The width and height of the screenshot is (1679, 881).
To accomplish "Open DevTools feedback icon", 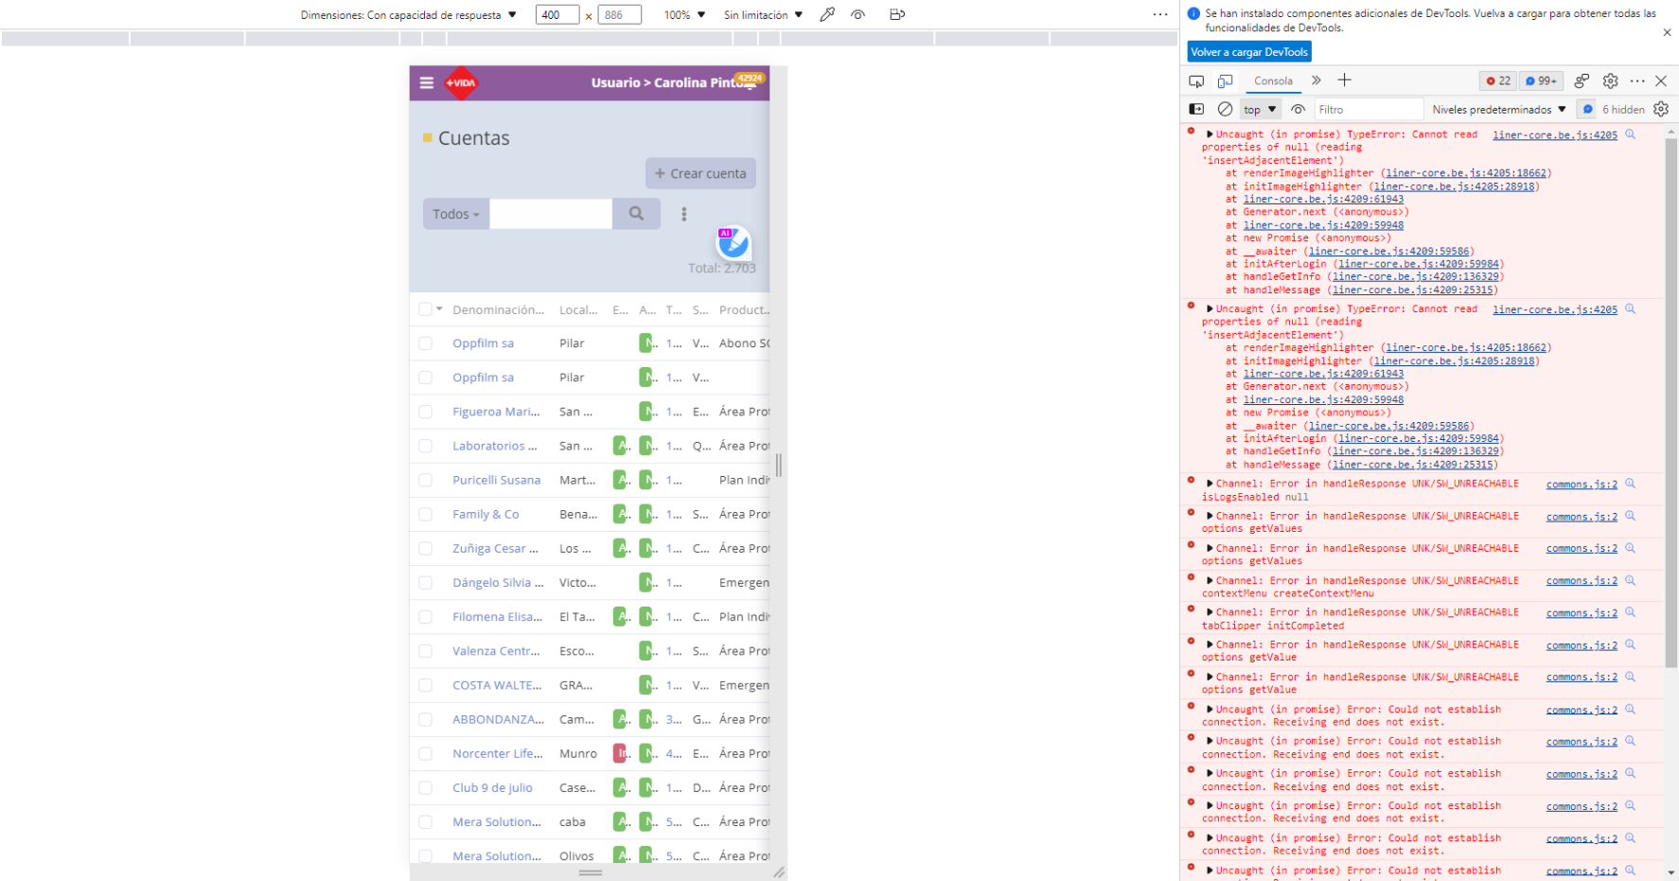I will [1582, 81].
